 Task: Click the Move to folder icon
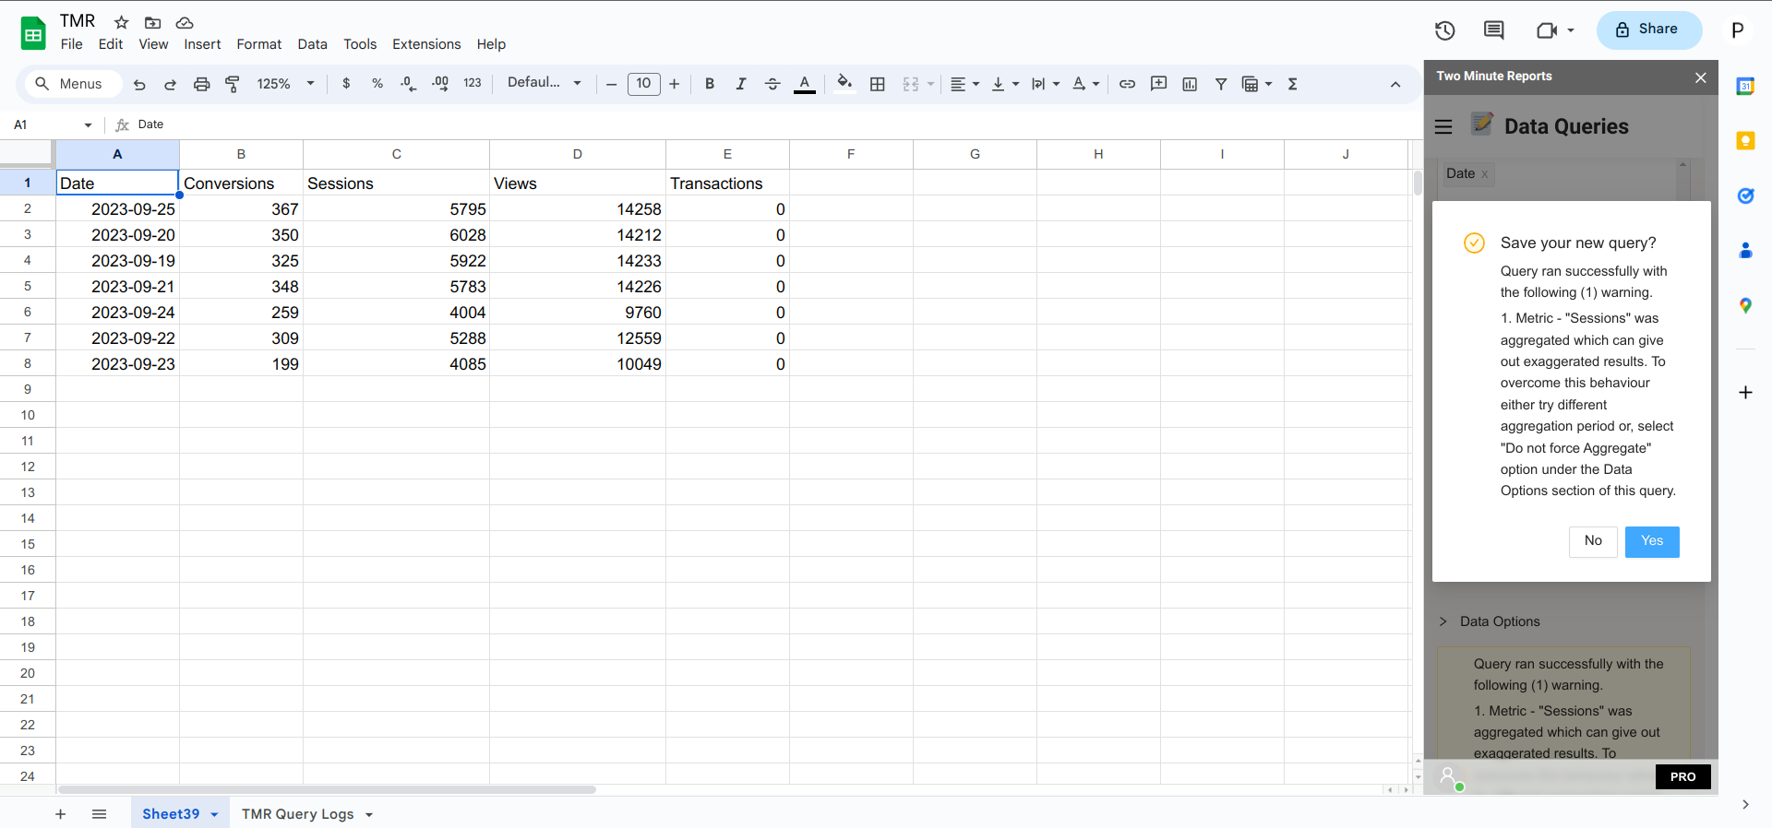(153, 22)
